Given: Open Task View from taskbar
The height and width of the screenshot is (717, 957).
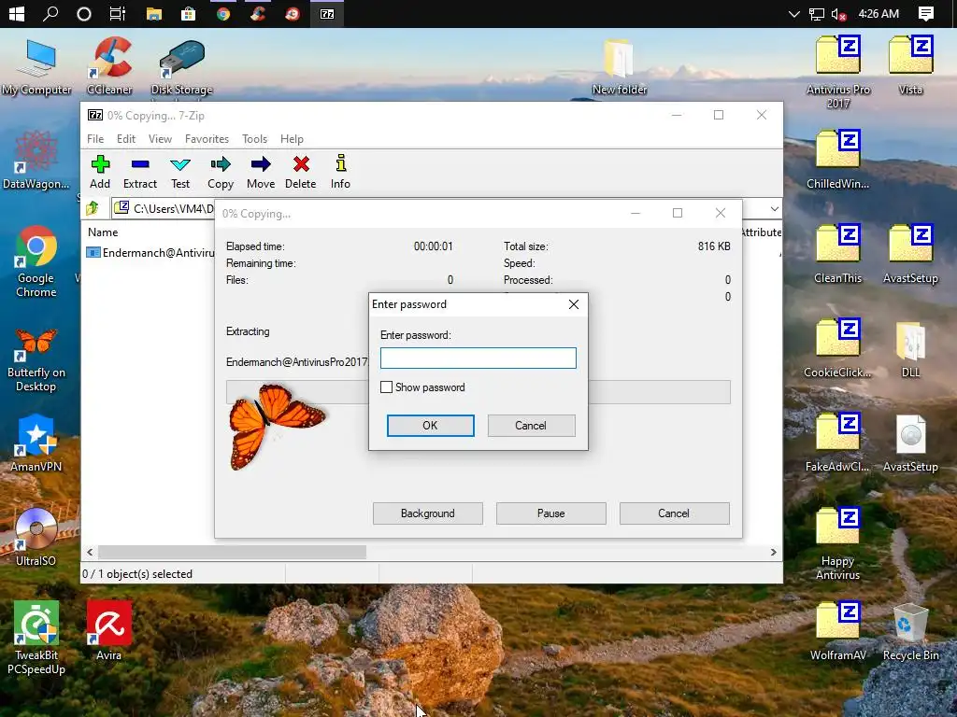Looking at the screenshot, I should pyautogui.click(x=117, y=14).
